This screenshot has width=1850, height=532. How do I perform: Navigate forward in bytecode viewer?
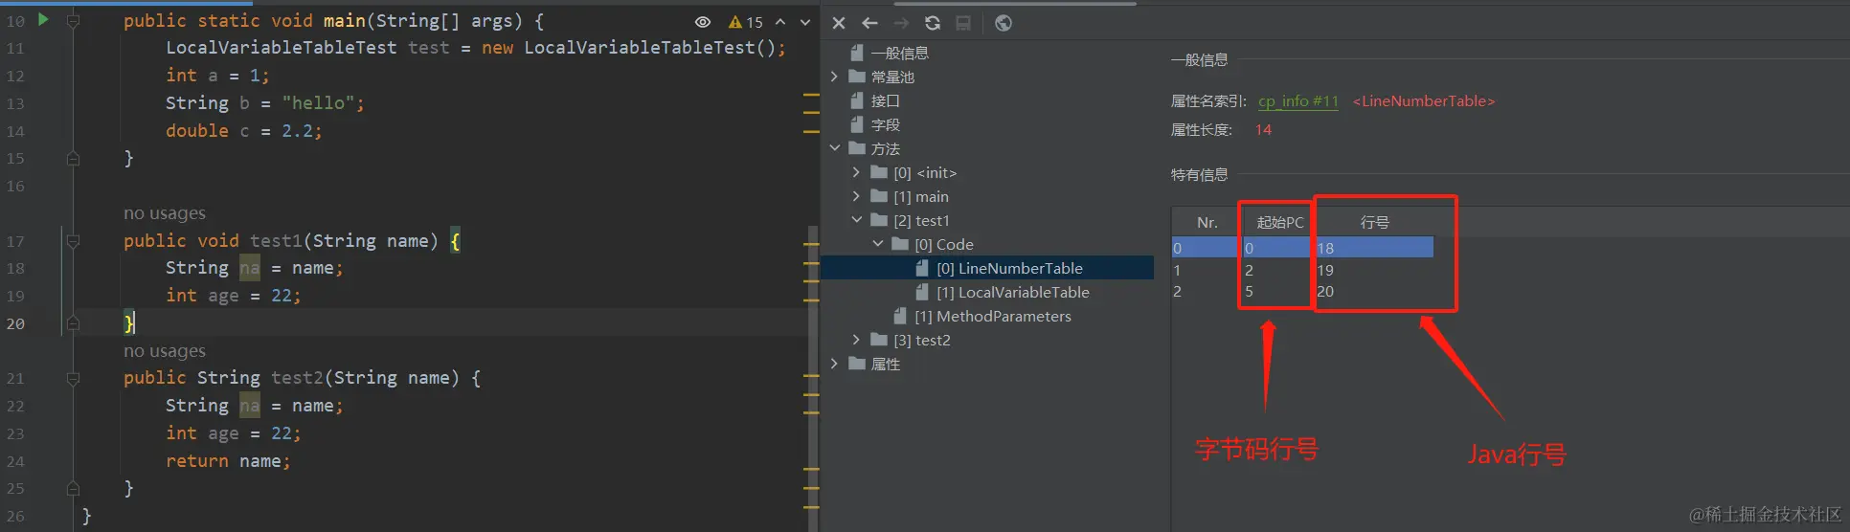coord(901,23)
